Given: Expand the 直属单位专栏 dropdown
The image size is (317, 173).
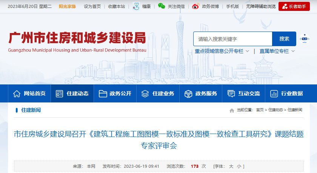Looking at the screenshot, I should tap(293, 51).
